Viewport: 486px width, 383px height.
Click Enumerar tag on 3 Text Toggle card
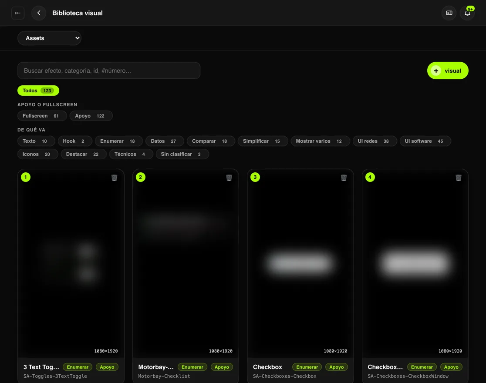pyautogui.click(x=78, y=367)
